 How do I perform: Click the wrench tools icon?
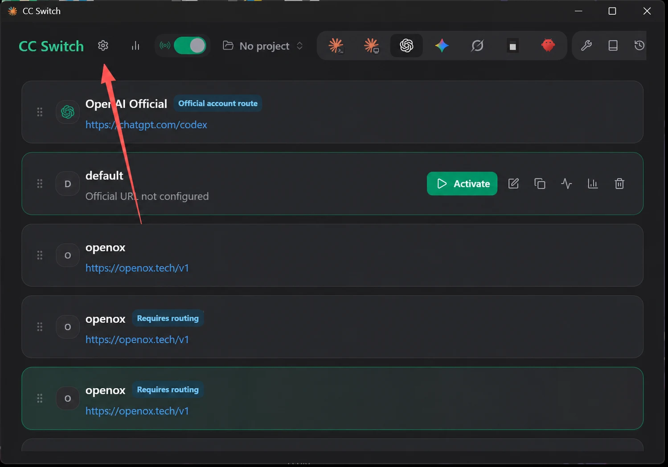point(586,45)
